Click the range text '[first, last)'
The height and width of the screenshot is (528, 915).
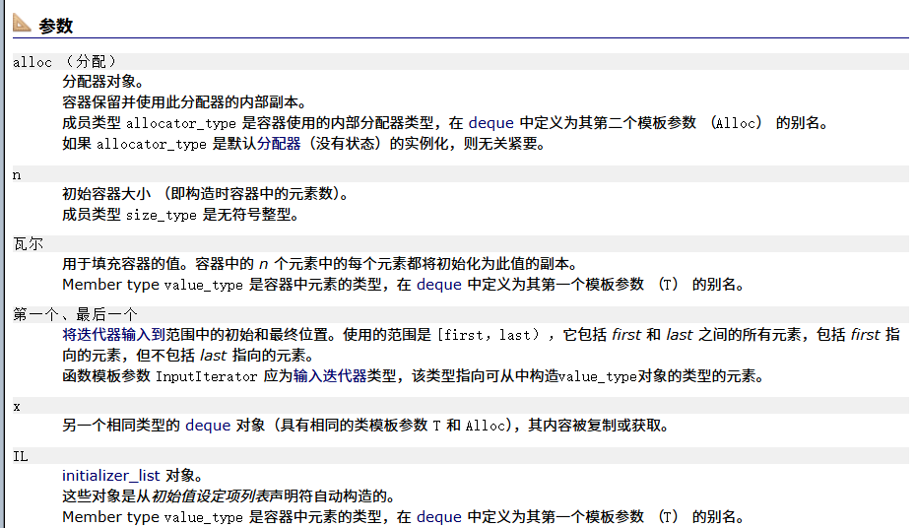coord(488,335)
